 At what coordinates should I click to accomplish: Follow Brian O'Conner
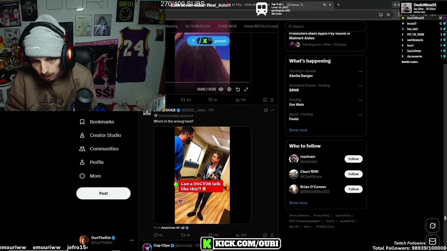[353, 189]
